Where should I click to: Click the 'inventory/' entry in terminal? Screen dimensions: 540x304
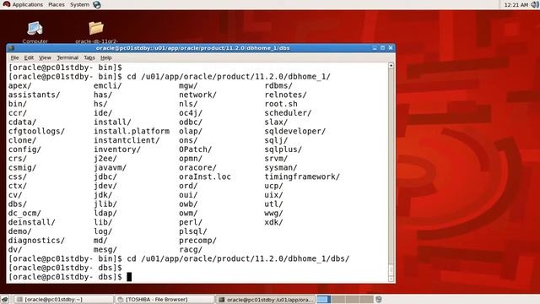117,149
